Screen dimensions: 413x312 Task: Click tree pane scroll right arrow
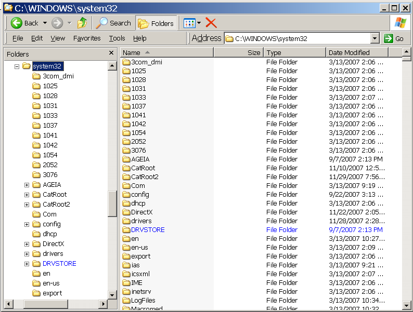103,304
